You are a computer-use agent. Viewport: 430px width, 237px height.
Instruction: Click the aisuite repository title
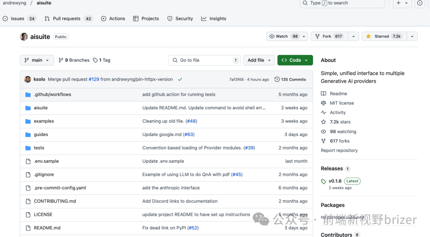[40, 37]
